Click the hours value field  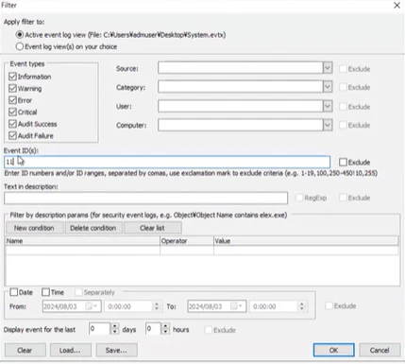(x=154, y=329)
